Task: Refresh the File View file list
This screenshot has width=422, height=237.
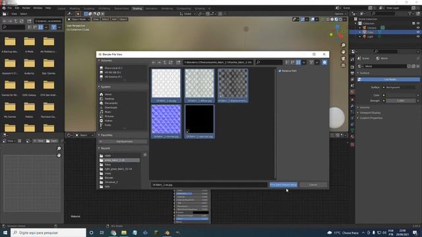Action: [x=170, y=63]
